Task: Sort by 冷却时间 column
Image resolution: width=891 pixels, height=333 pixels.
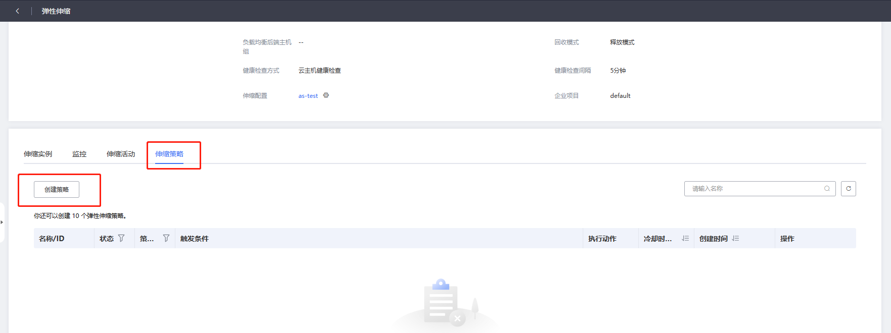Action: [x=685, y=239]
